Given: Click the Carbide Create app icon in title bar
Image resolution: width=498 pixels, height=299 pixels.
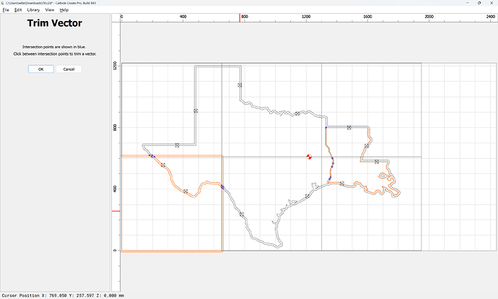Looking at the screenshot, I should [x=3, y=3].
